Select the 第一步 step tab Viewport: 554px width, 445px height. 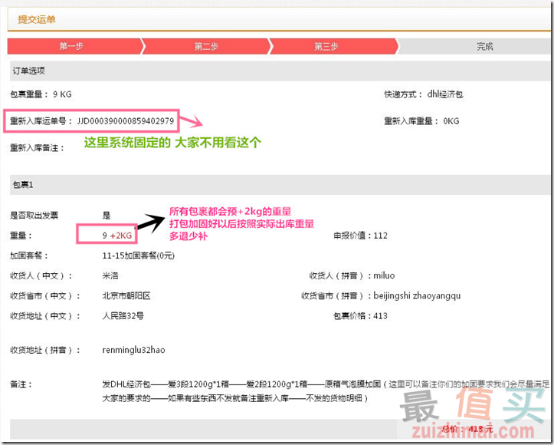pos(75,46)
